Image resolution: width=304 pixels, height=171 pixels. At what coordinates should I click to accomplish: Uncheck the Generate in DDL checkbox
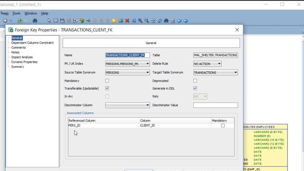click(x=195, y=88)
